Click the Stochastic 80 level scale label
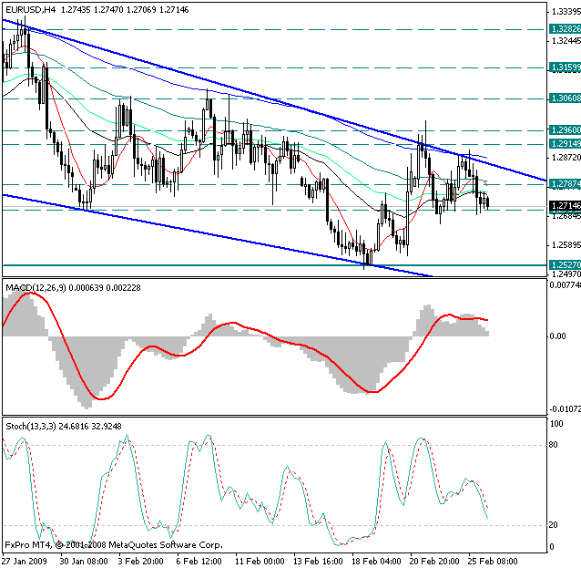The width and height of the screenshot is (581, 568). [555, 445]
